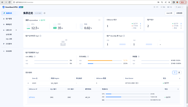Switch topology to list view
188x107 pixels.
click(x=175, y=72)
